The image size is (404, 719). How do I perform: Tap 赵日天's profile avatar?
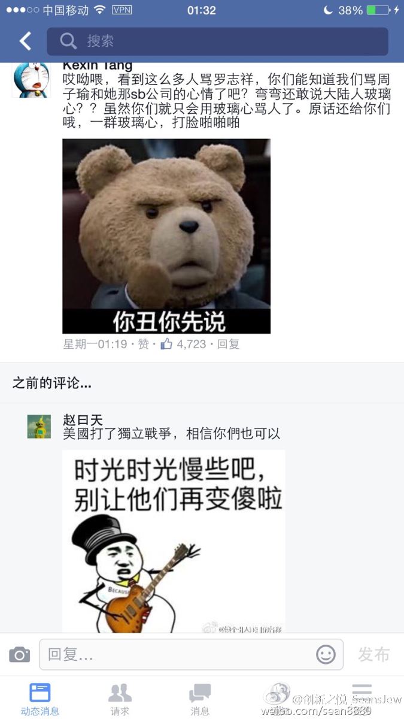(39, 427)
